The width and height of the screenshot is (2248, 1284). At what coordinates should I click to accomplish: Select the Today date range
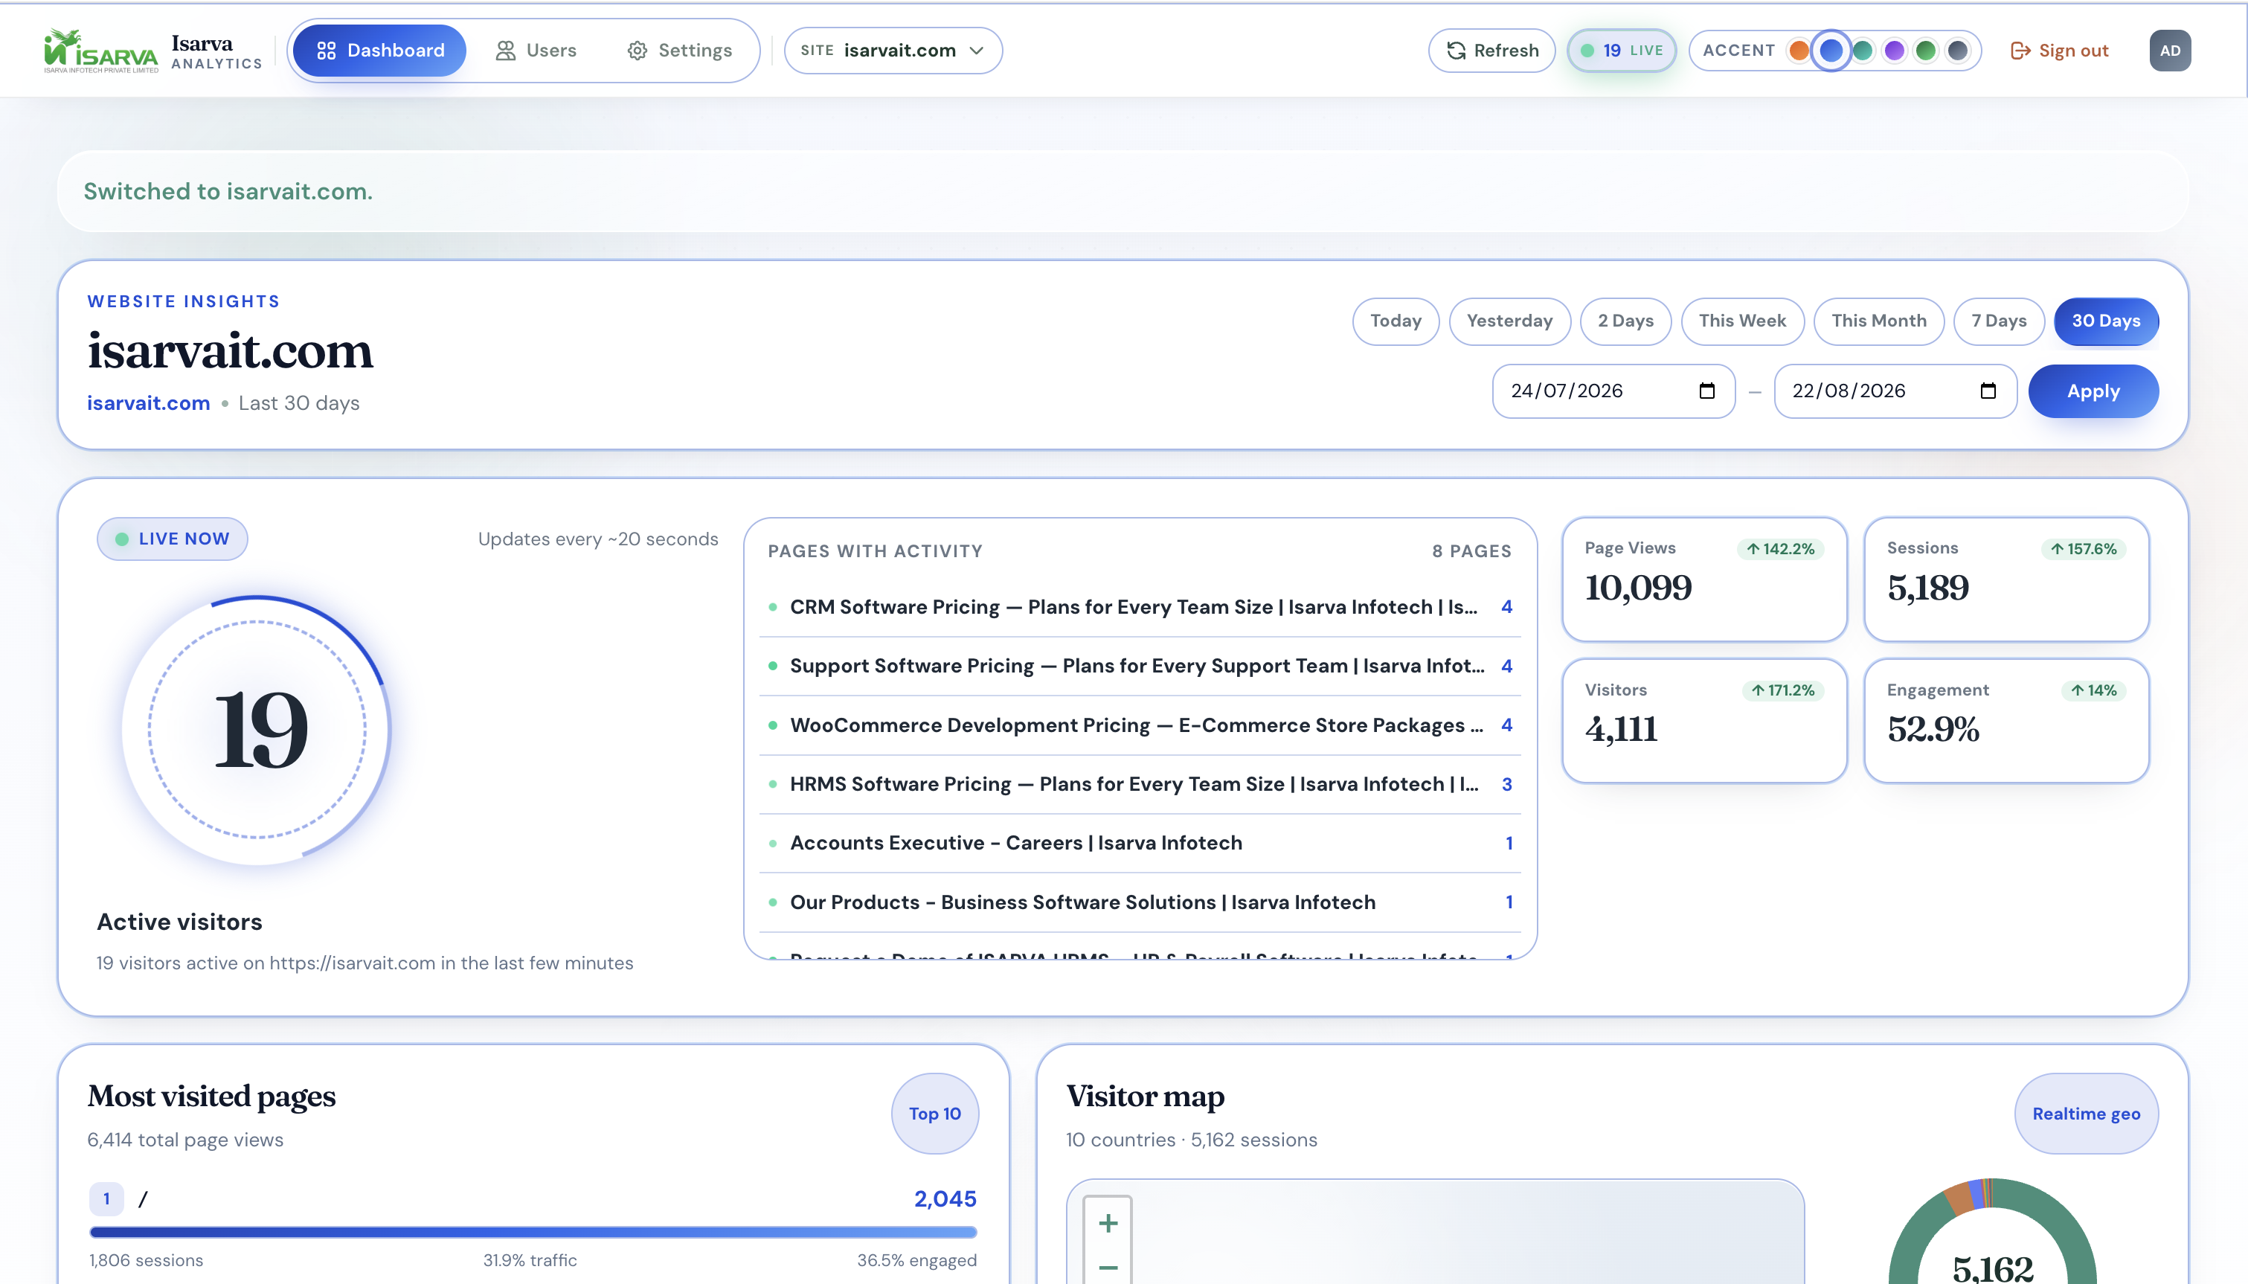1396,321
